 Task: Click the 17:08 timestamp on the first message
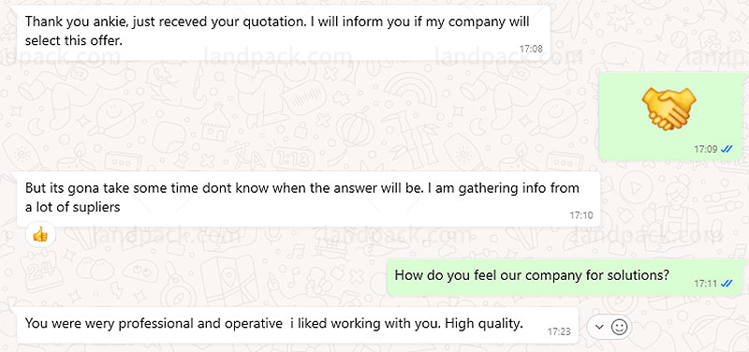click(531, 49)
